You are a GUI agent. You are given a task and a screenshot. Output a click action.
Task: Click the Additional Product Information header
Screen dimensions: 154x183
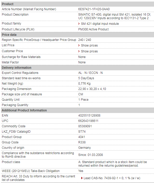(78, 110)
